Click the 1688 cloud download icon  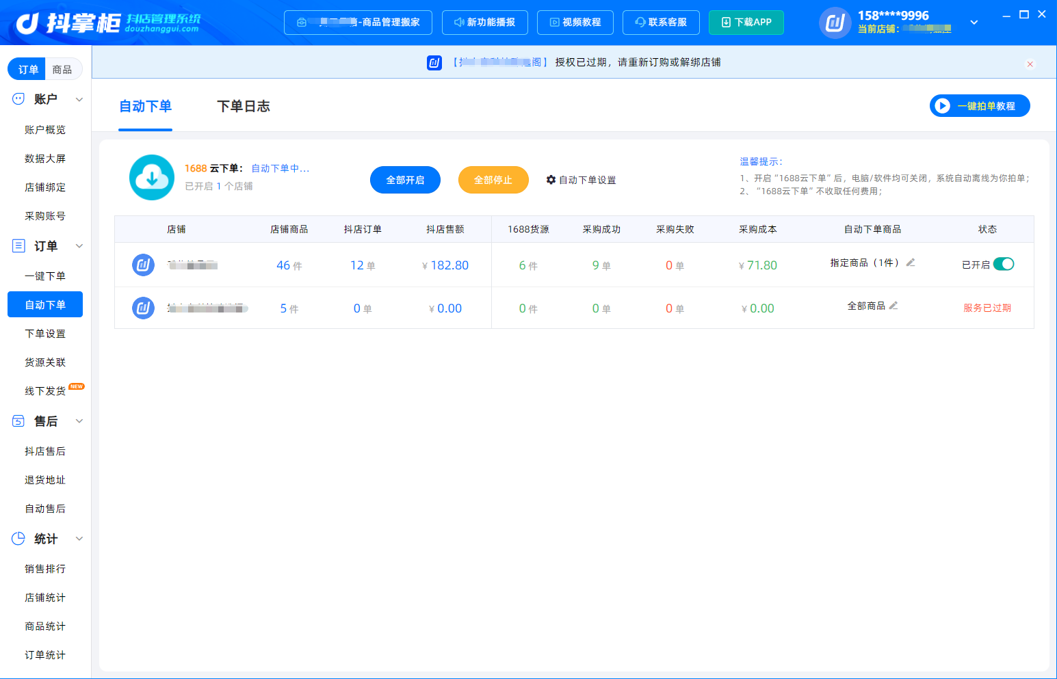click(152, 178)
